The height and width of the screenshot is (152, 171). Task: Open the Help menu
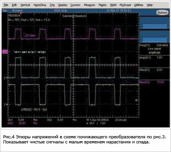(x=150, y=5)
